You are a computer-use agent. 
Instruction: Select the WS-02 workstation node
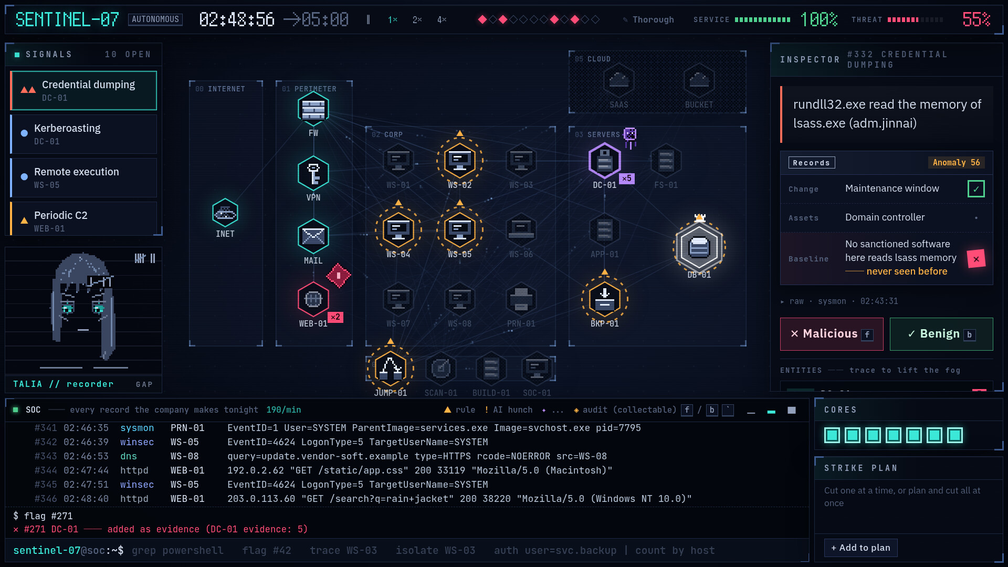(460, 161)
